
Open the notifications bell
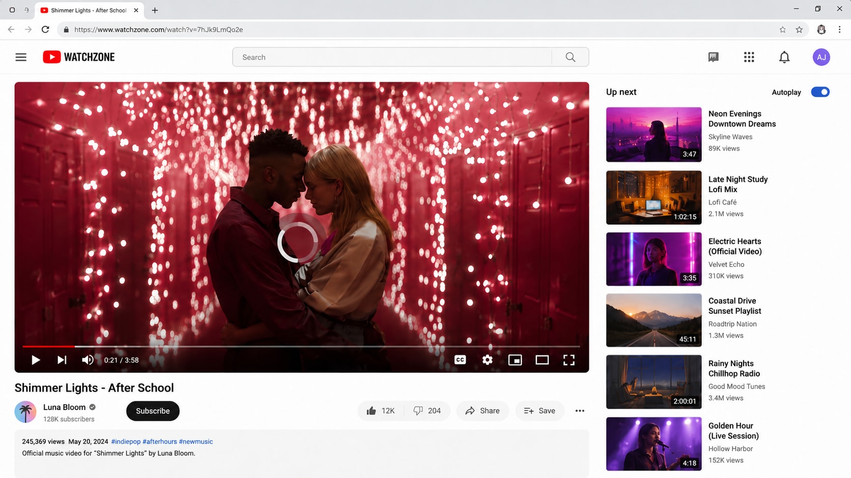pos(784,57)
